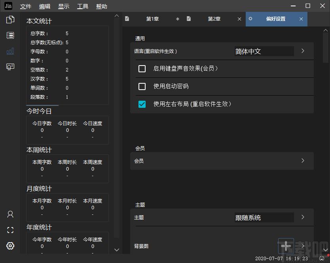
Task: Click the Jin app logo icon
Action: coord(8,6)
